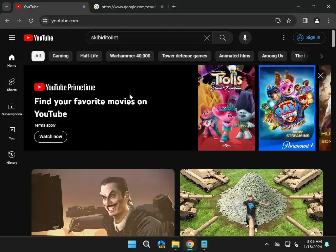The width and height of the screenshot is (336, 252).
Task: Open Notepad from the taskbar
Action: point(204,244)
